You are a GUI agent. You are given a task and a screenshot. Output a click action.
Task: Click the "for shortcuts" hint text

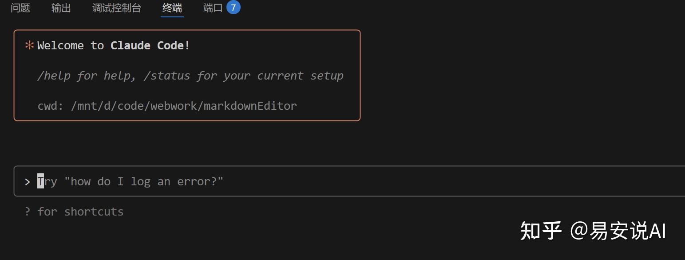[x=80, y=212]
